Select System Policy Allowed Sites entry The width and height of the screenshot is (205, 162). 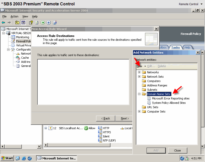pyautogui.click(x=169, y=103)
